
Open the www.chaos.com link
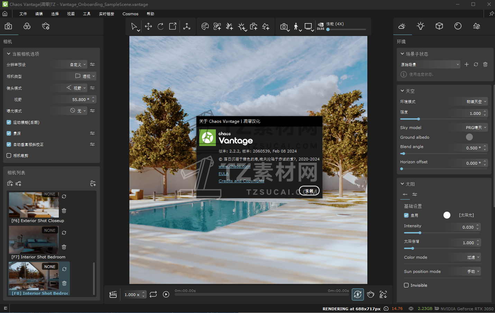click(235, 166)
